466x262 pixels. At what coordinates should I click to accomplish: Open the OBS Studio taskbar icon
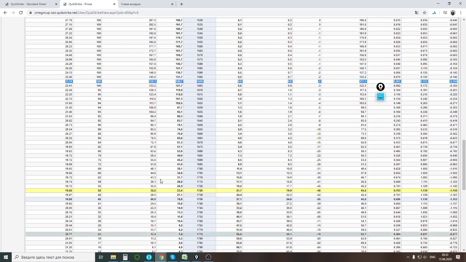[x=208, y=257]
